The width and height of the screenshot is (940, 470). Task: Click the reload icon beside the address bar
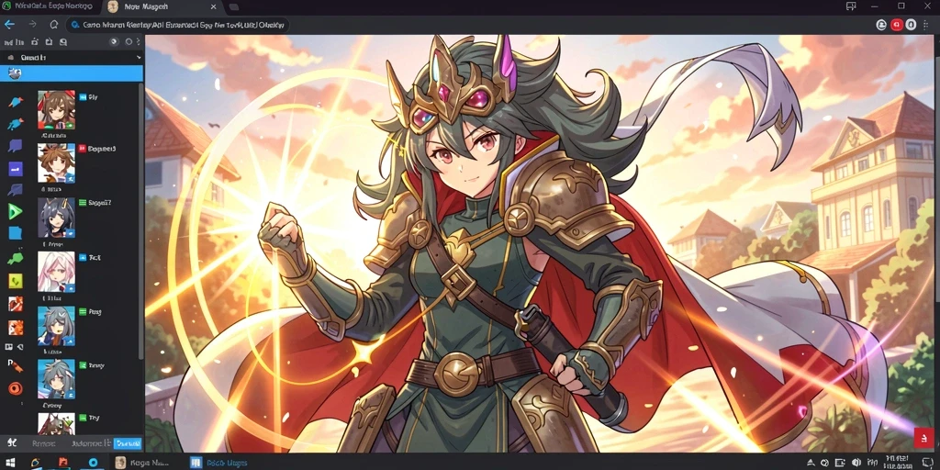(54, 25)
